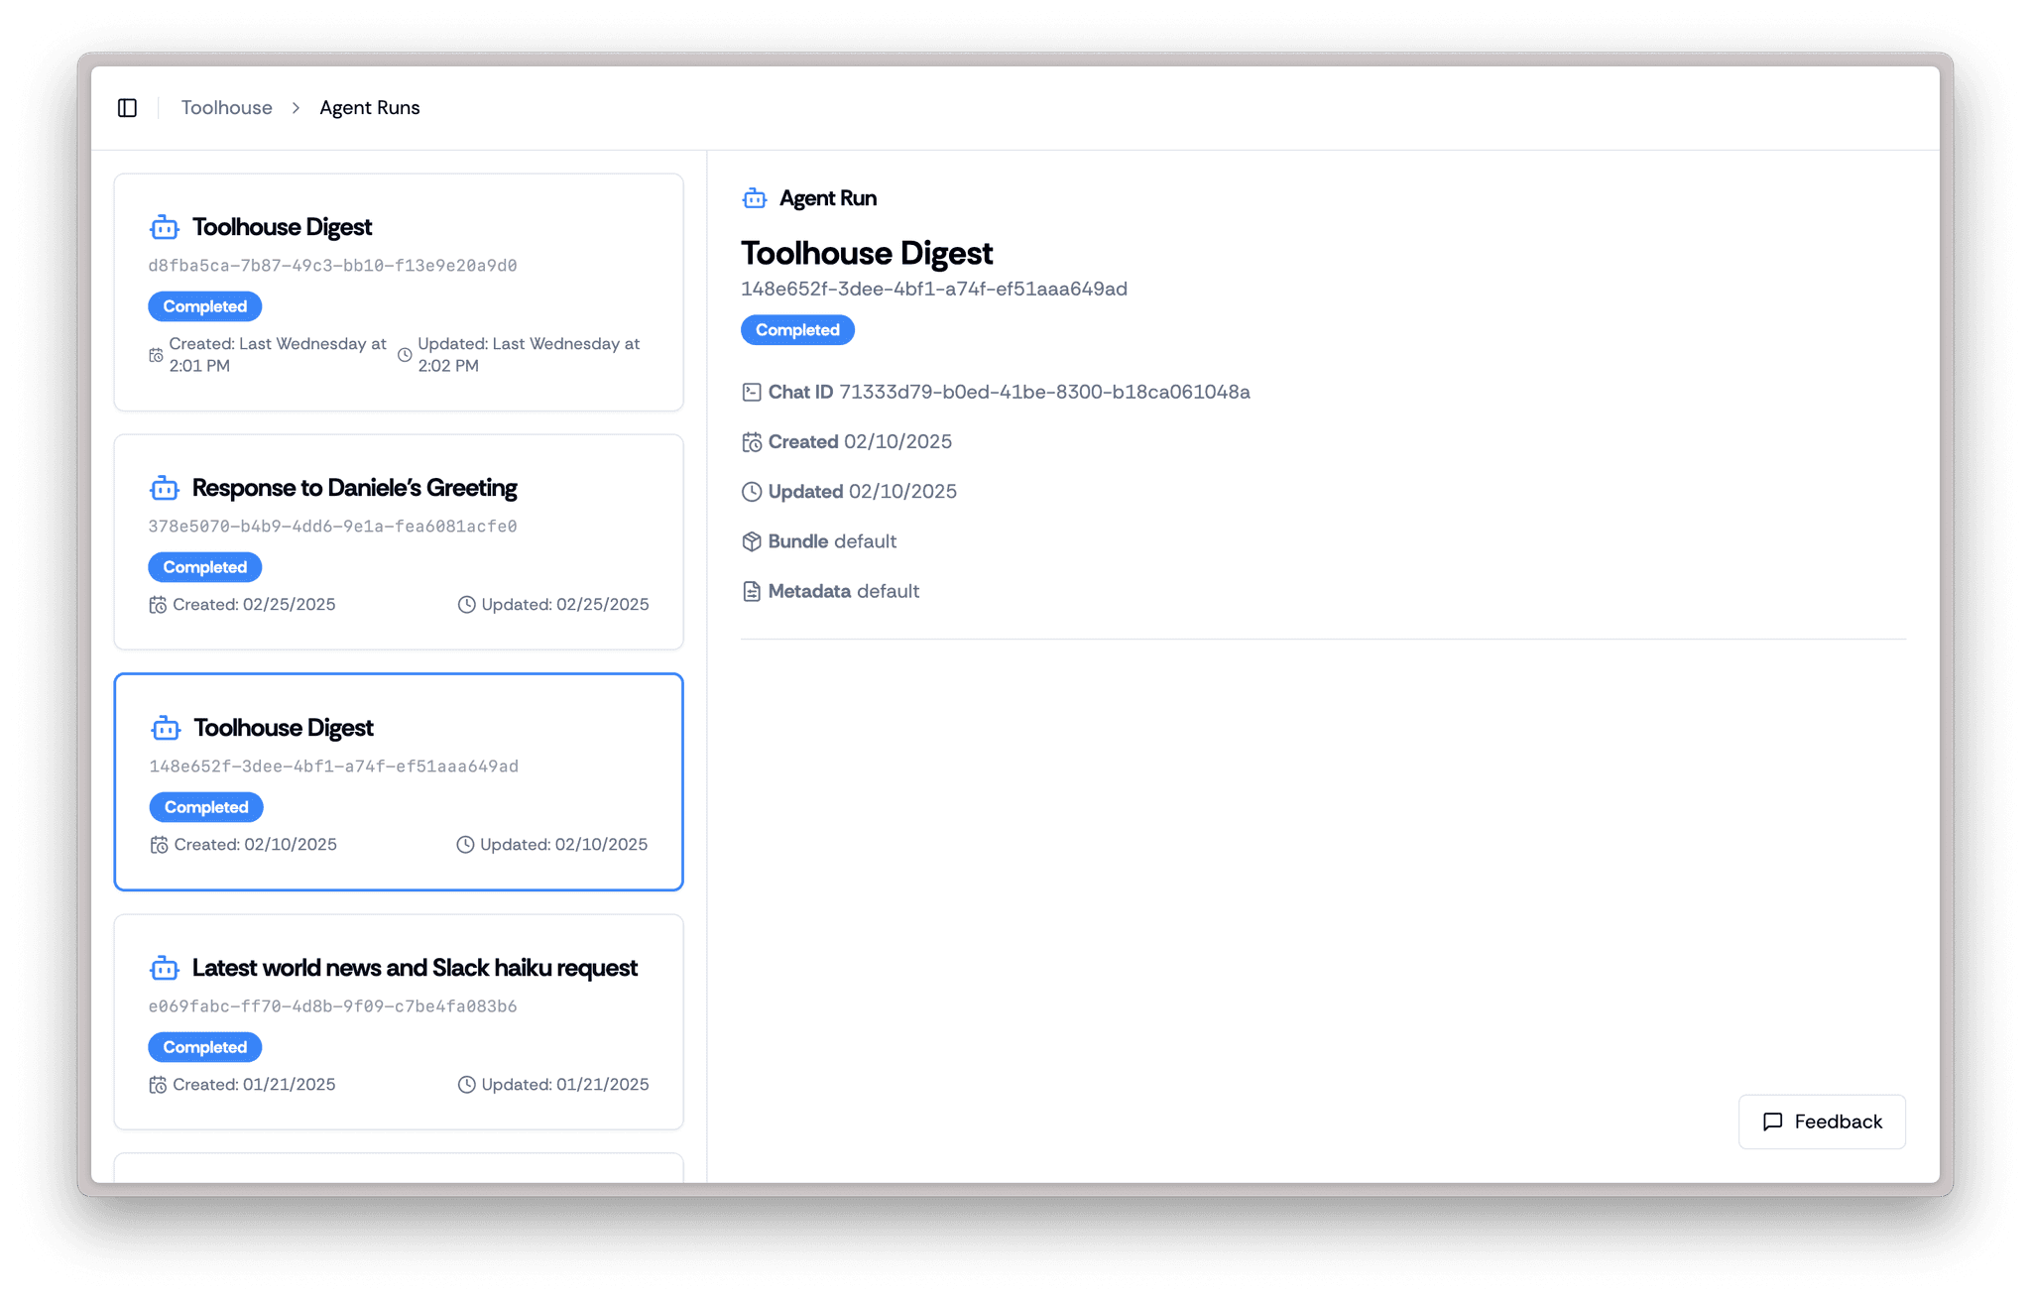Select the calendar icon next to Created 02/10/2025

click(752, 441)
